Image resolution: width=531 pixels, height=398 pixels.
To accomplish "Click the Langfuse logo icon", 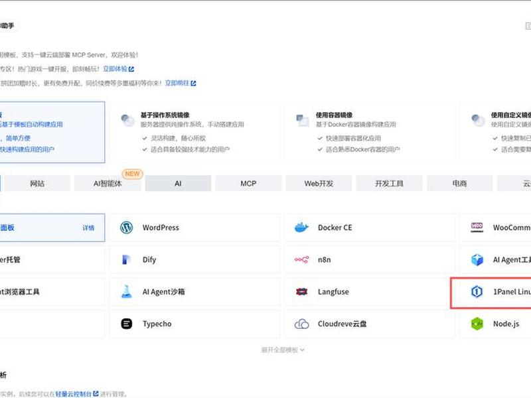I will 301,291.
